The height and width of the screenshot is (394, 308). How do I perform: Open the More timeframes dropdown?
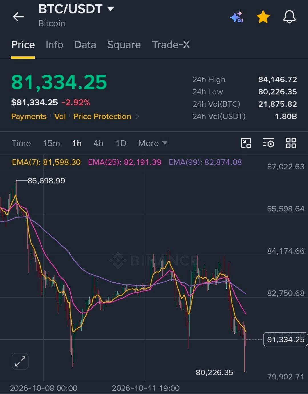153,143
